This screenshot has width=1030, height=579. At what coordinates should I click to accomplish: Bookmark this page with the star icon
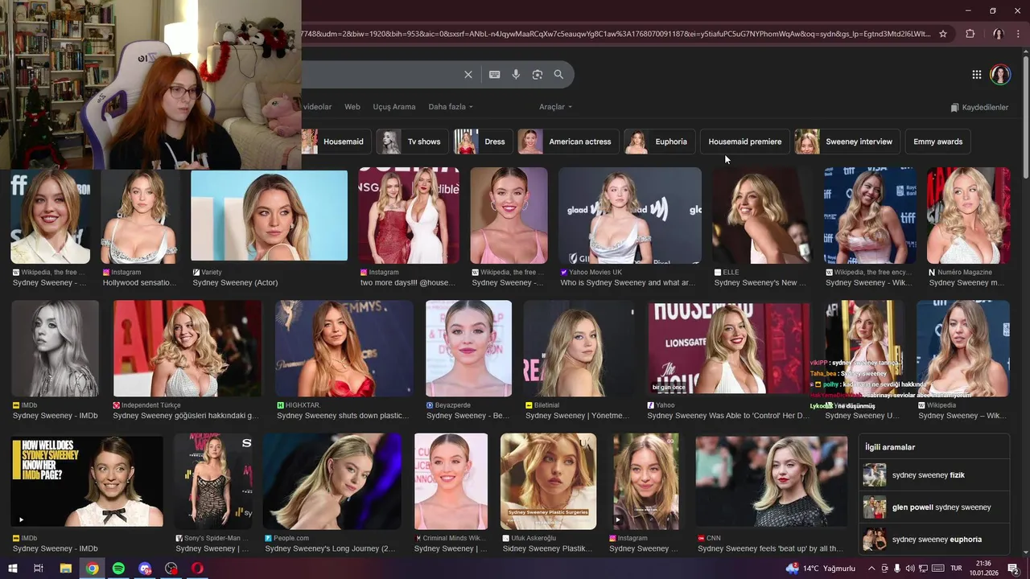point(943,34)
